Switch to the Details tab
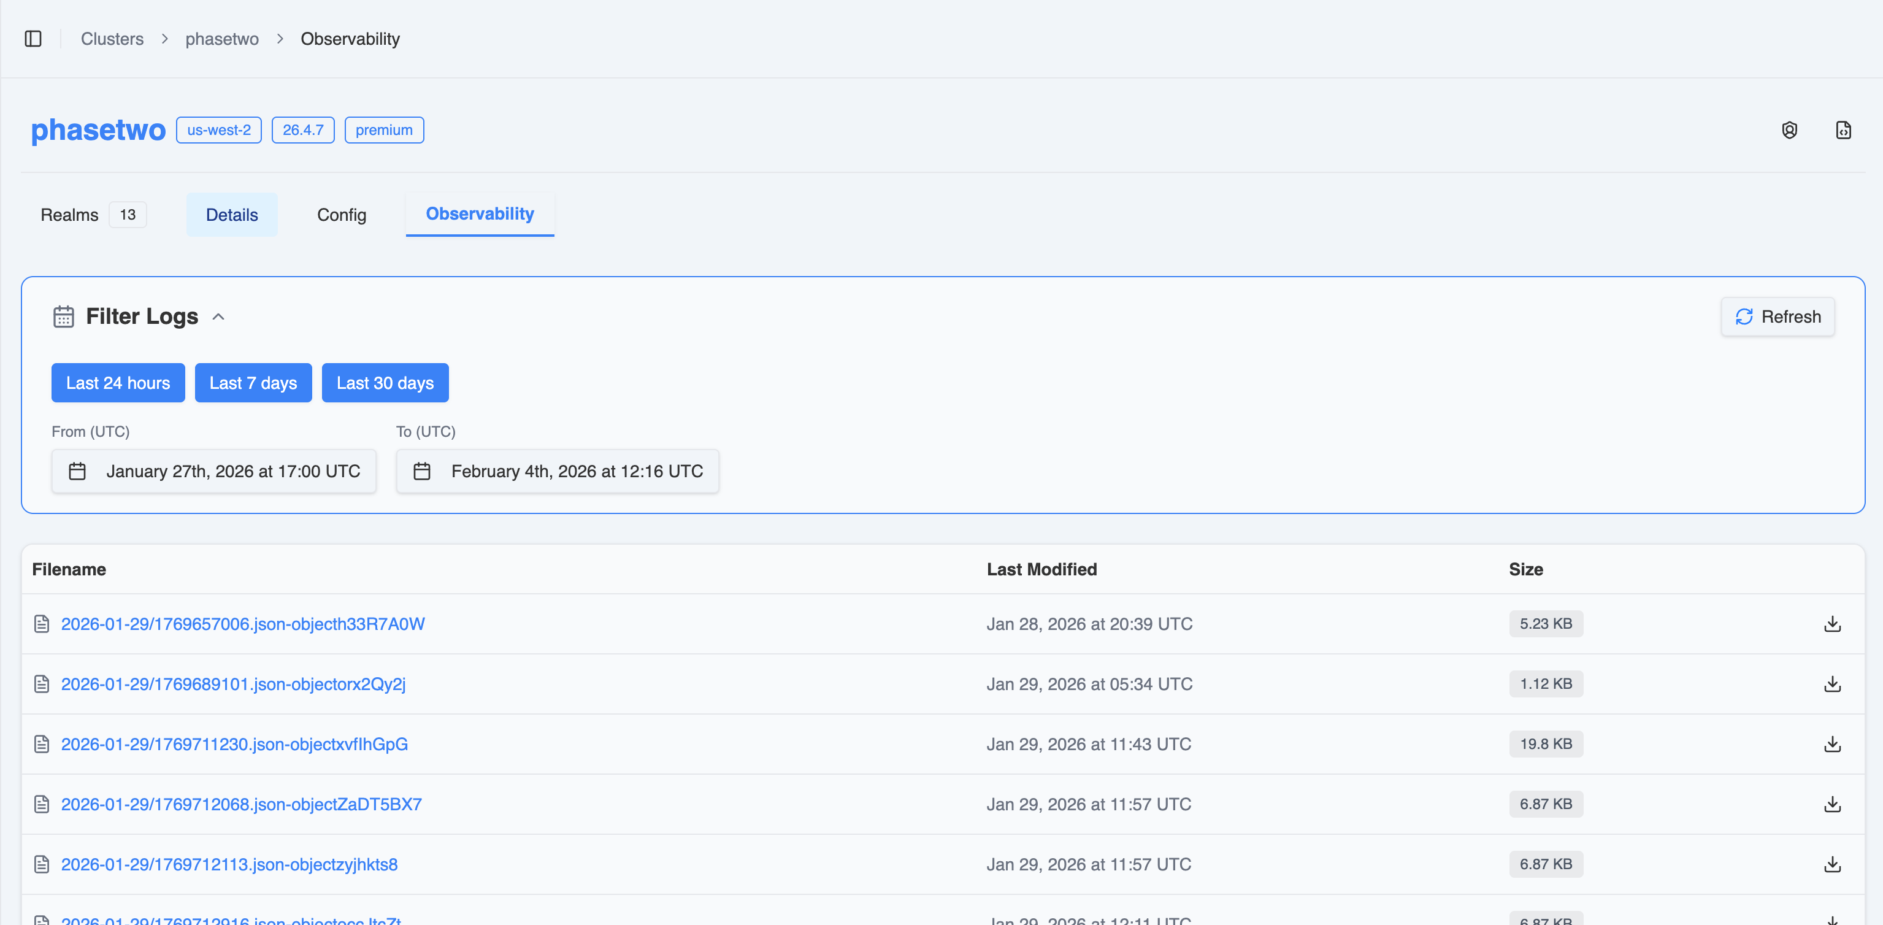 point(232,215)
